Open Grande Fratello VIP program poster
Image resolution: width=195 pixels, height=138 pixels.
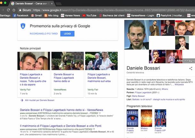(x=160, y=118)
